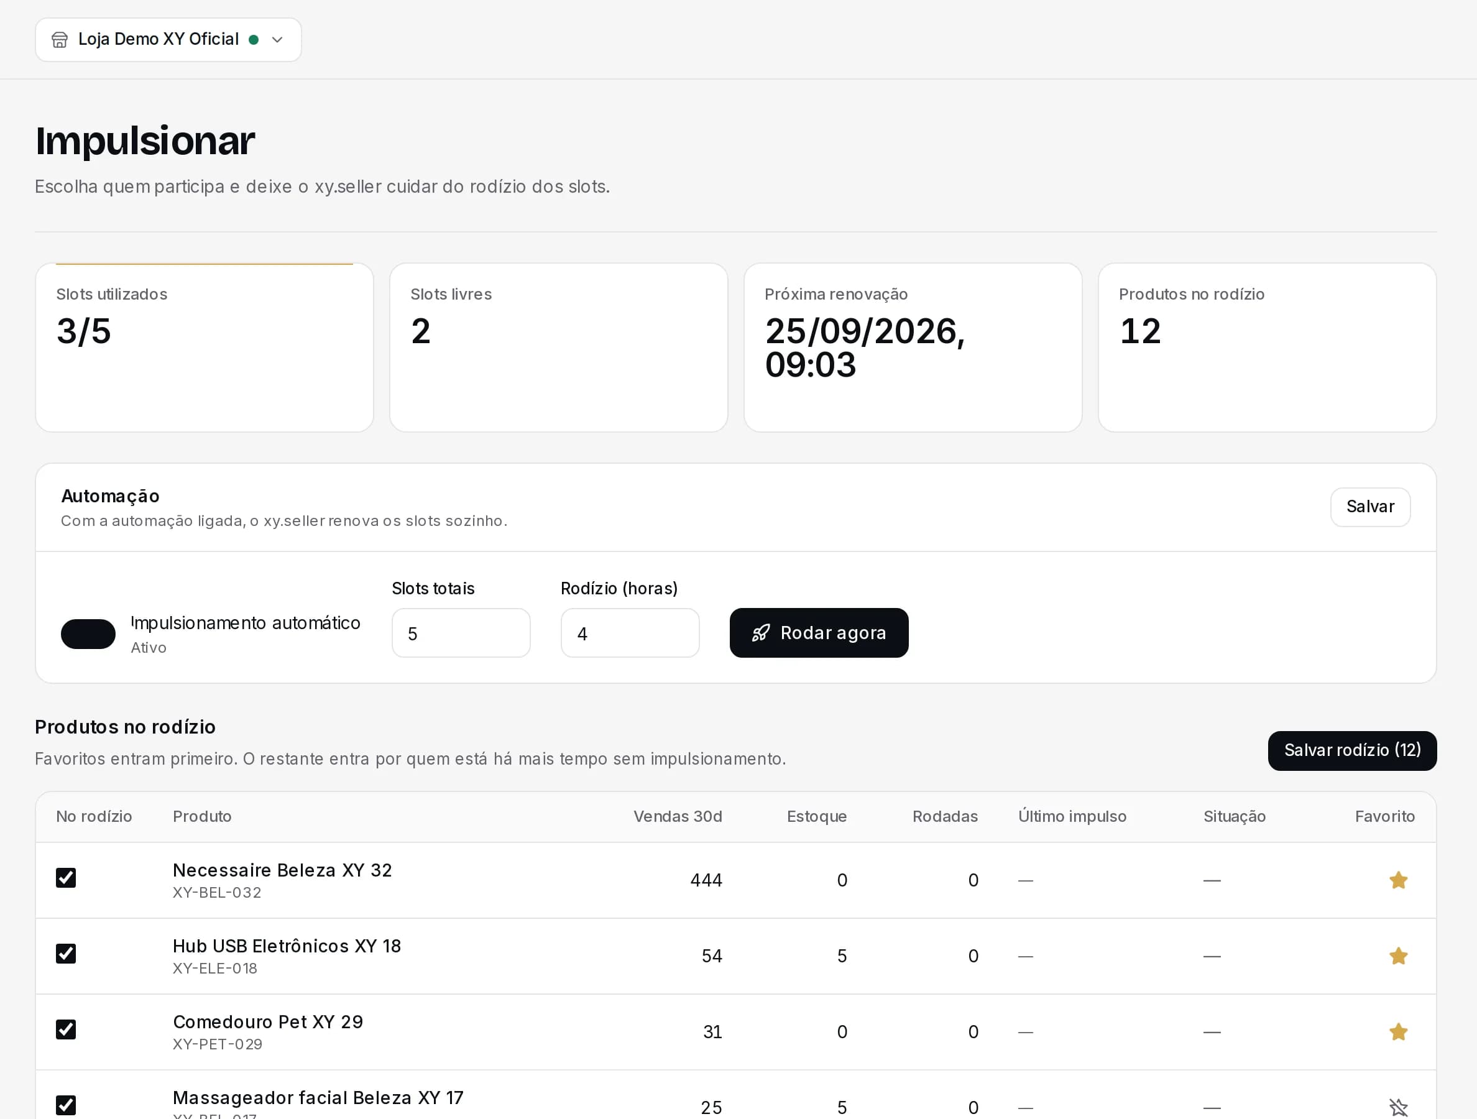Viewport: 1477px width, 1119px height.
Task: Click the Próxima renovação date value
Action: (x=865, y=348)
